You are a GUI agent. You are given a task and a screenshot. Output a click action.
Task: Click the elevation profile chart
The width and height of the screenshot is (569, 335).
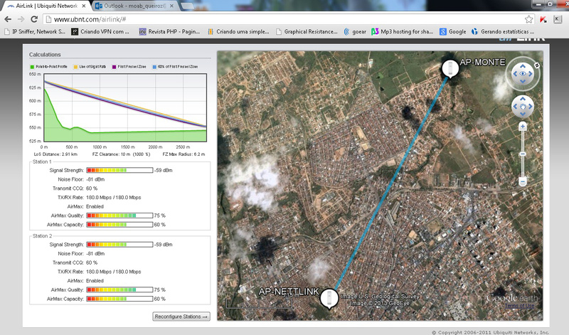(125, 107)
